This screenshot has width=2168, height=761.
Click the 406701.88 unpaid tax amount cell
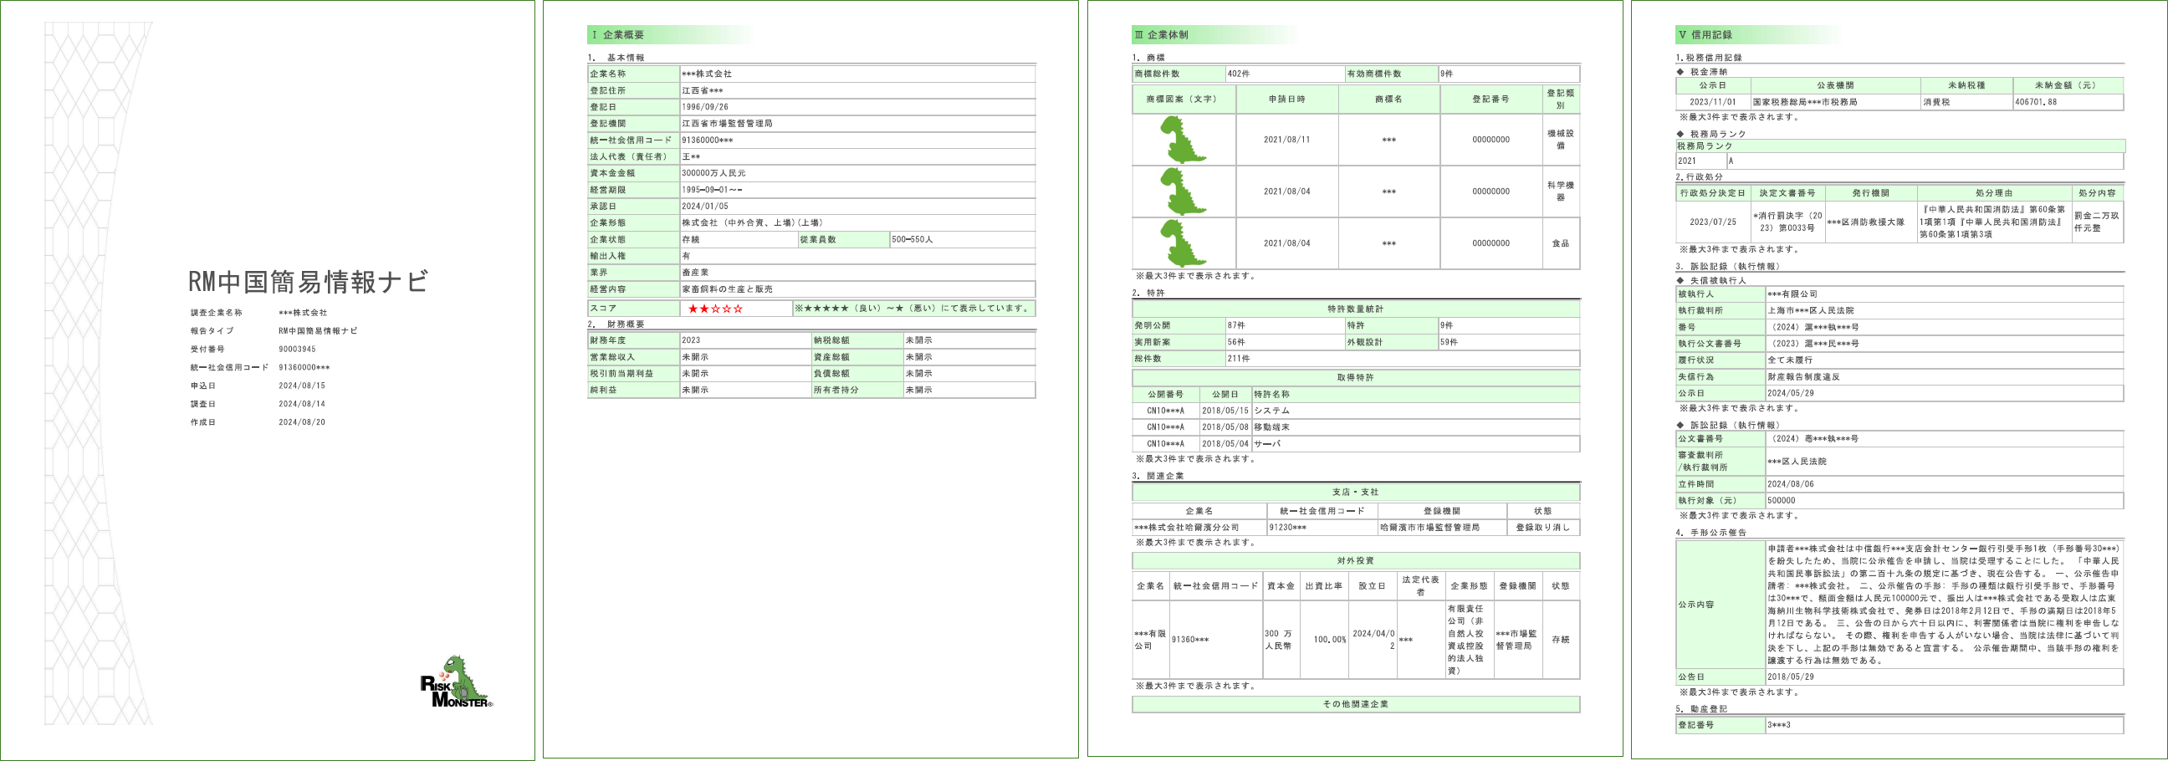click(2066, 102)
